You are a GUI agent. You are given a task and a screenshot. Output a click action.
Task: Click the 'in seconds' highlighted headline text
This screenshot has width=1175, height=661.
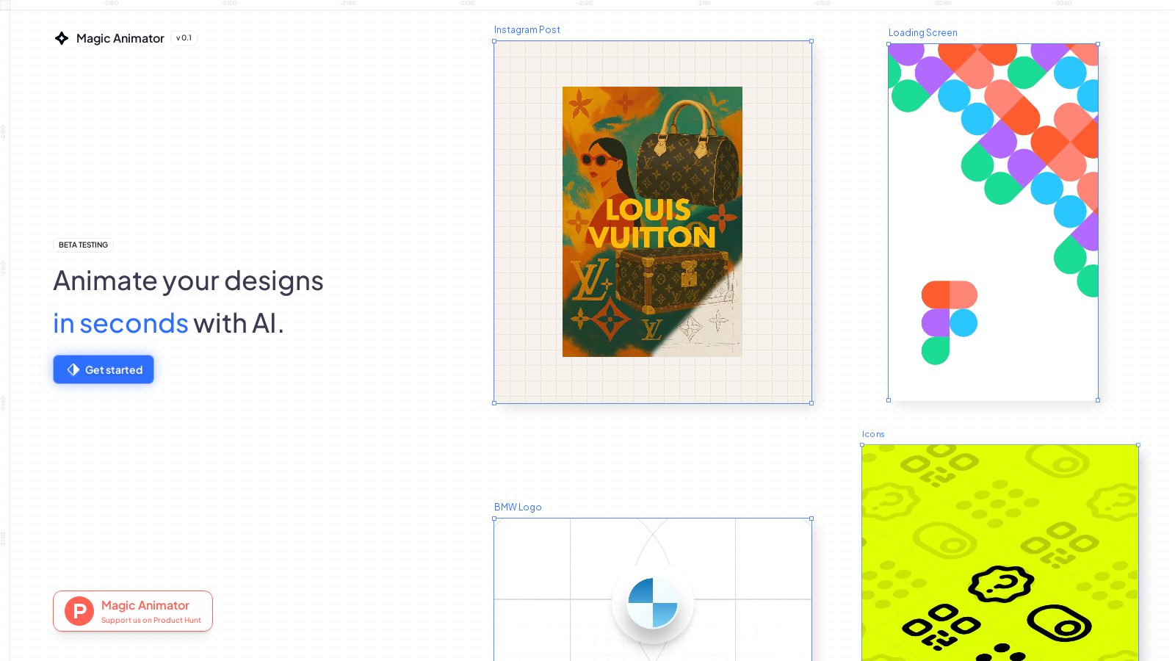tap(120, 323)
